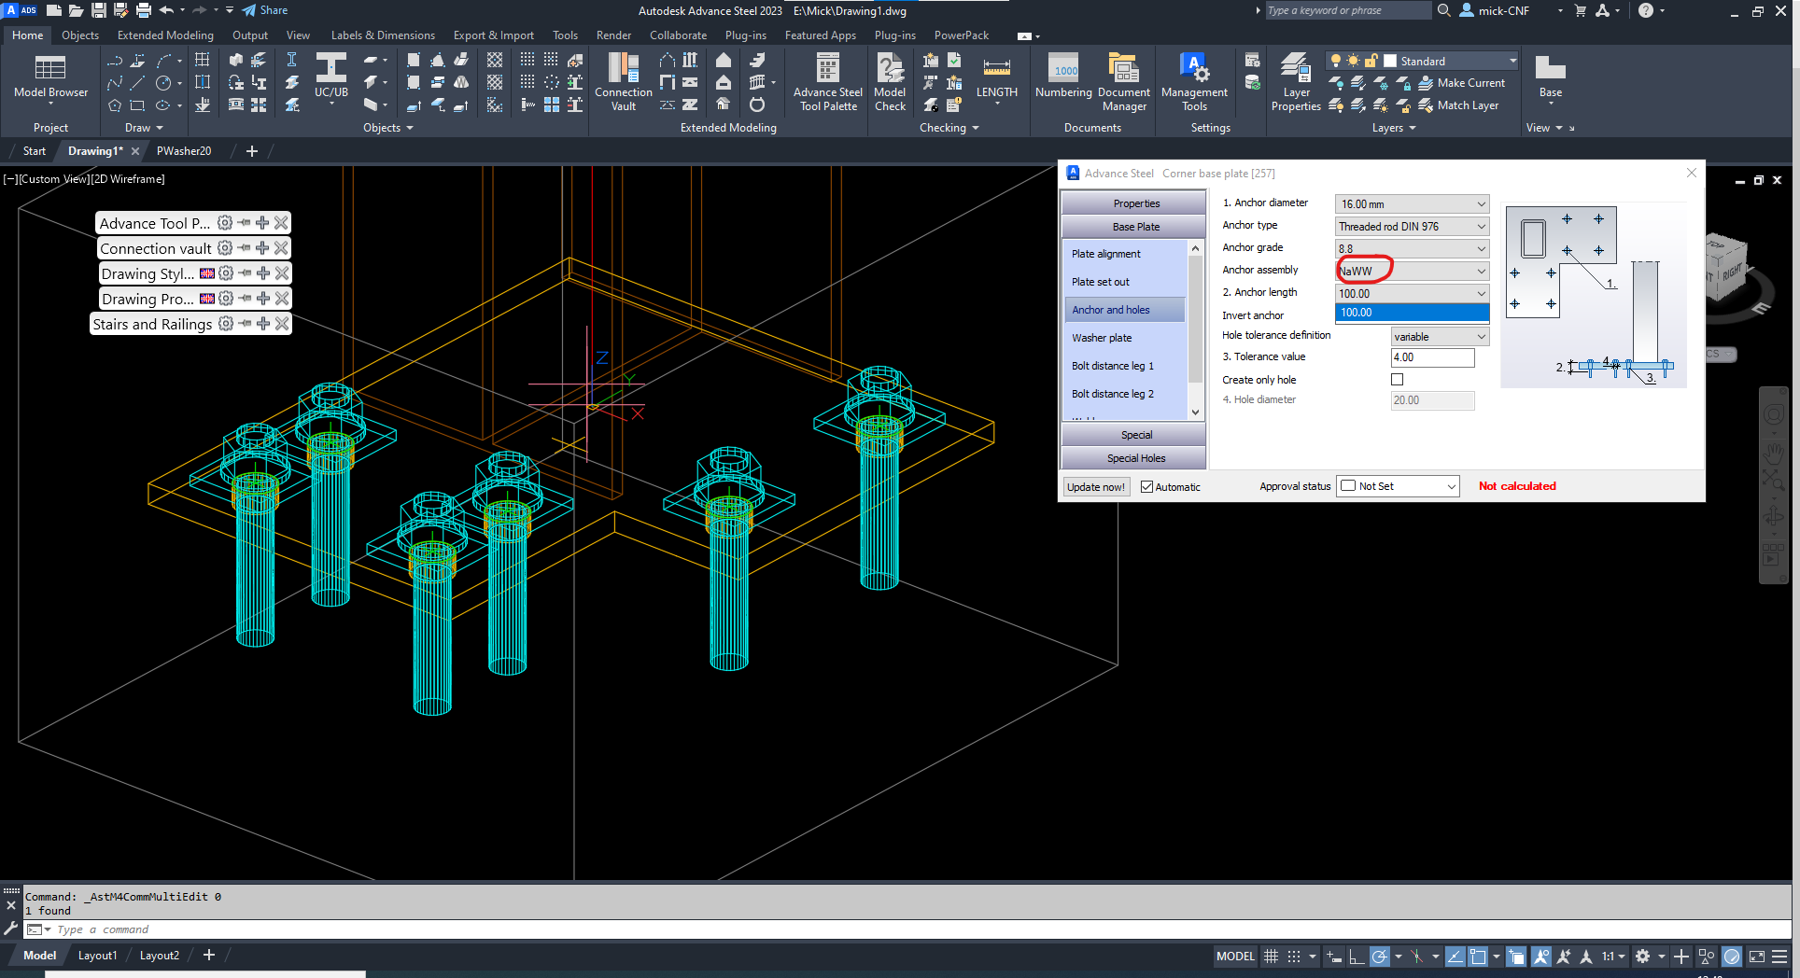
Task: Switch to the Layout1 tab
Action: pos(97,955)
